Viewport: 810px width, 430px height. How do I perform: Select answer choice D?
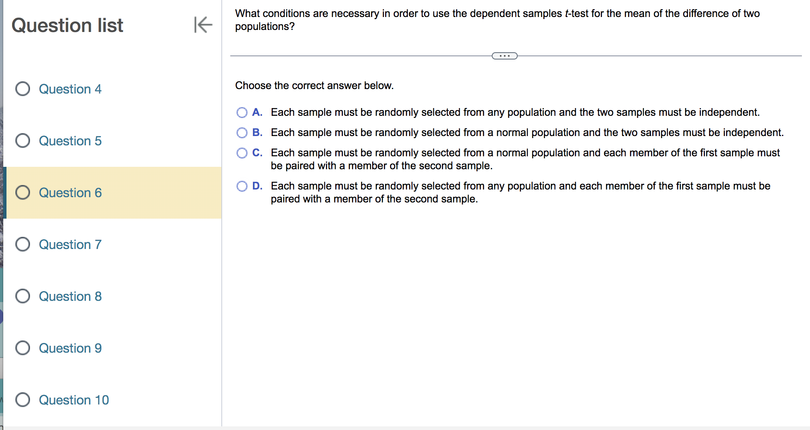coord(242,186)
